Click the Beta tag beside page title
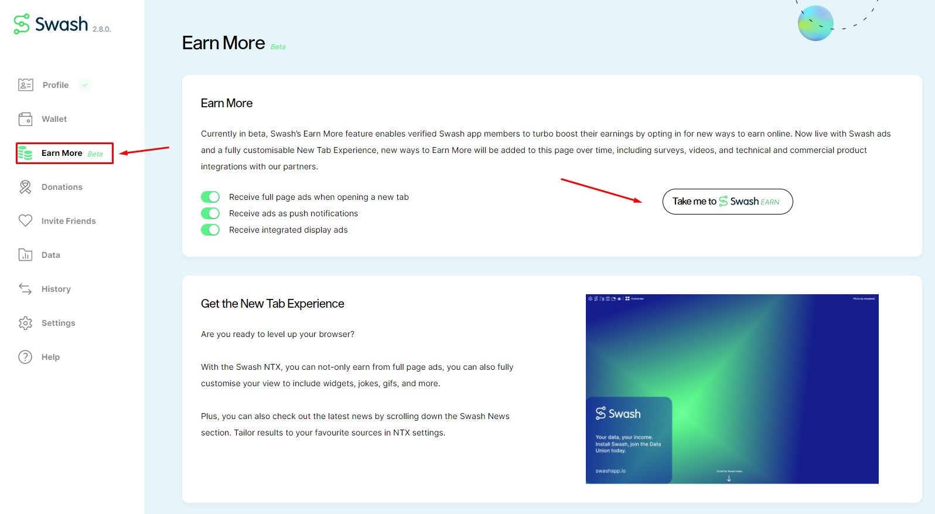935x514 pixels. tap(278, 47)
